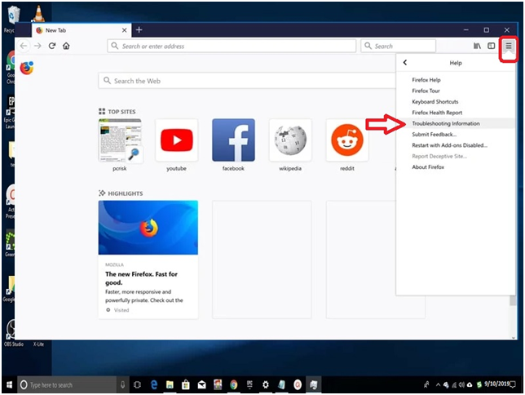This screenshot has width=525, height=395.
Task: Open File Explorer from taskbar
Action: [170, 384]
